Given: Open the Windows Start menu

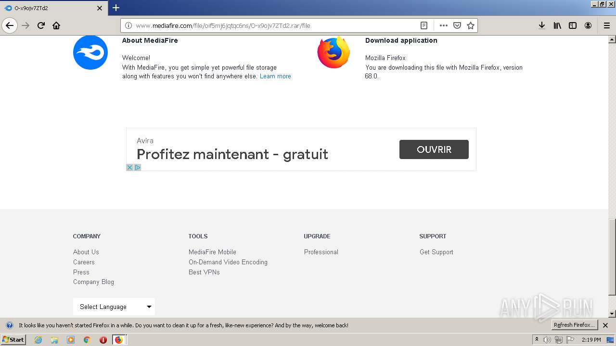Looking at the screenshot, I should tap(13, 340).
